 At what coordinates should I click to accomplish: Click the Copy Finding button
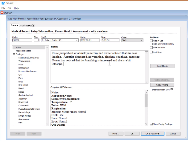[x=162, y=85]
